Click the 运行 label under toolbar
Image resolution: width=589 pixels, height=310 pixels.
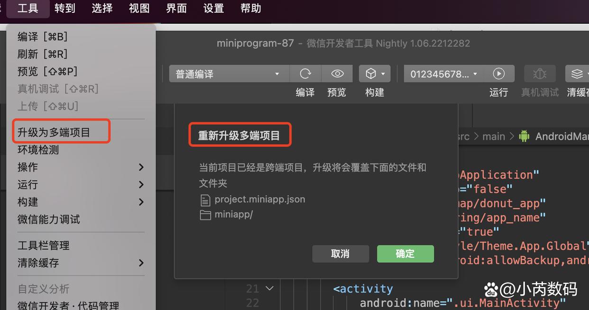point(498,92)
